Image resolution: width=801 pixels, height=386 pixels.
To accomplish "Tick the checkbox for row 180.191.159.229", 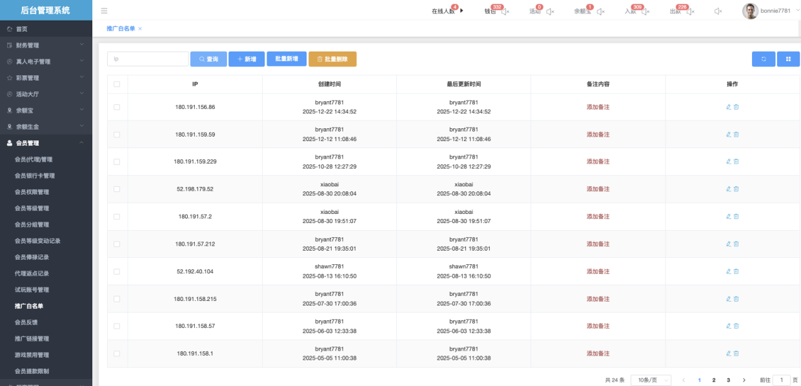I will (x=117, y=162).
